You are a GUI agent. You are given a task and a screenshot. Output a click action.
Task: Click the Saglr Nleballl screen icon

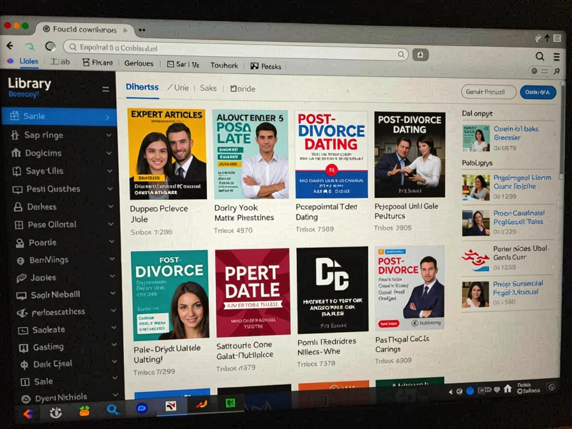tap(22, 295)
